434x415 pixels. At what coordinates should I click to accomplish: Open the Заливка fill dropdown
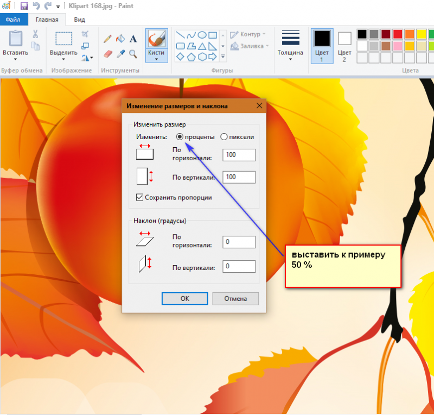[x=250, y=46]
